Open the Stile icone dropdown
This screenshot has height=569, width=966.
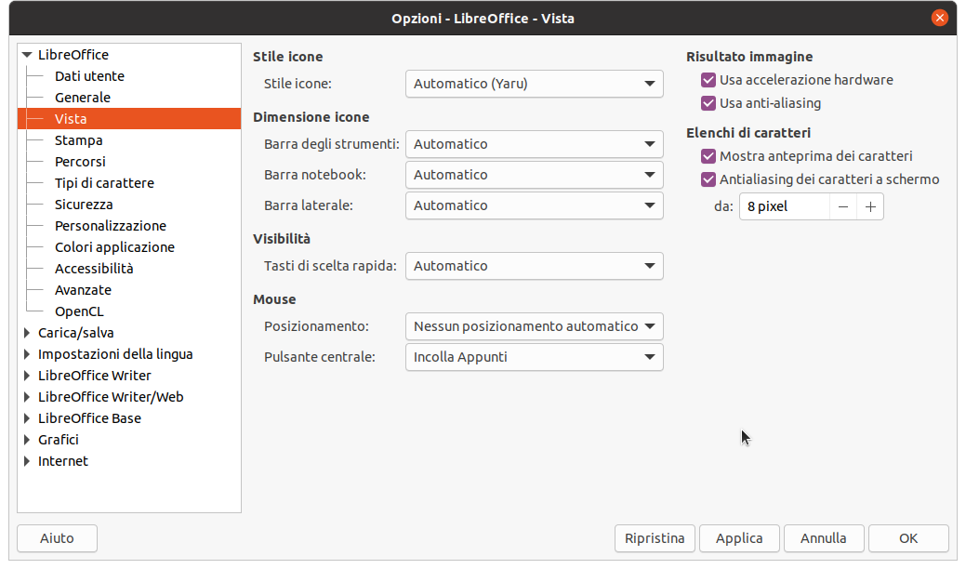(x=535, y=84)
